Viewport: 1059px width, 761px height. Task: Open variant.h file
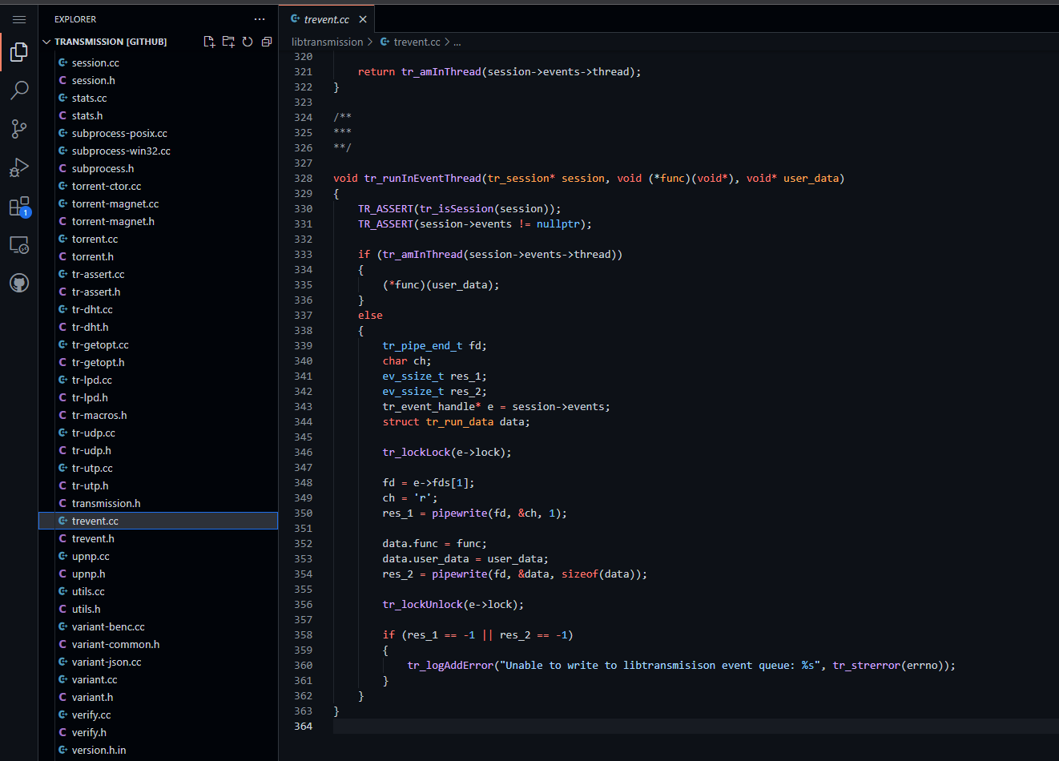(159, 697)
